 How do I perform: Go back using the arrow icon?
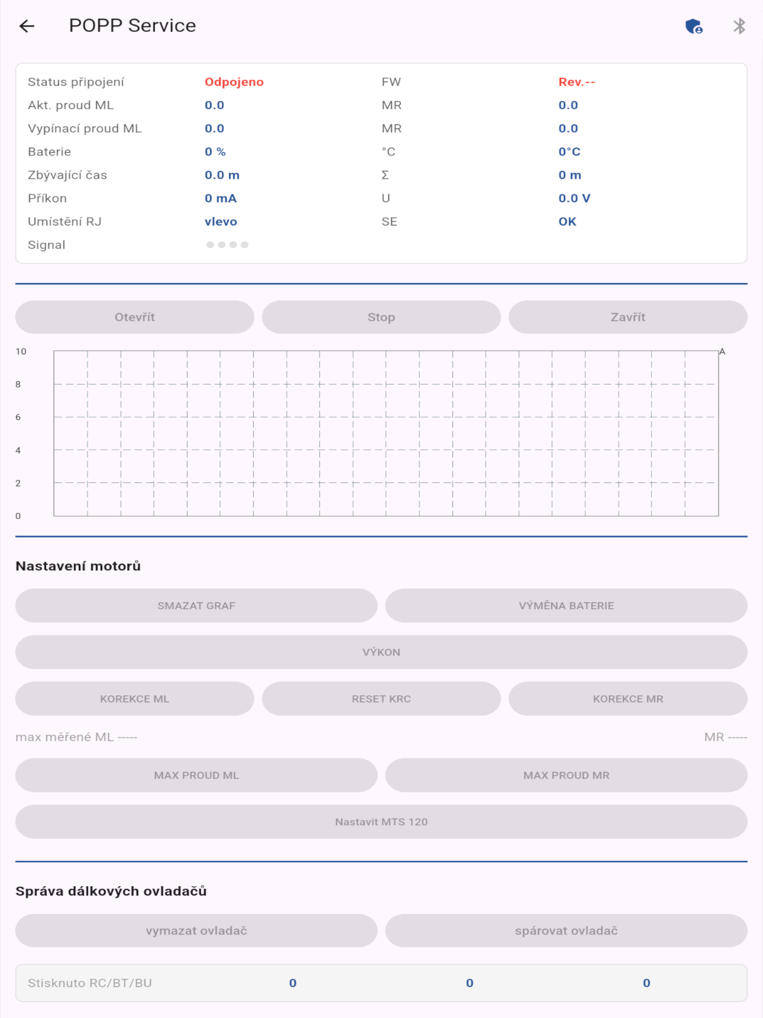tap(27, 26)
